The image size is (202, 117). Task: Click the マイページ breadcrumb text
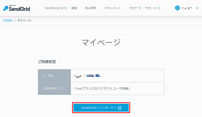[24, 20]
